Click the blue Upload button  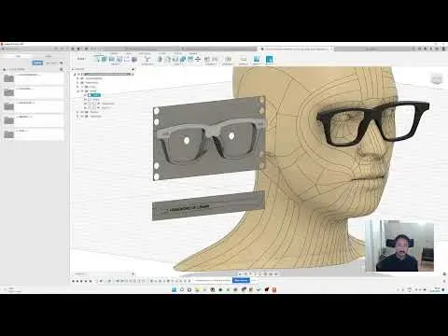(37, 63)
